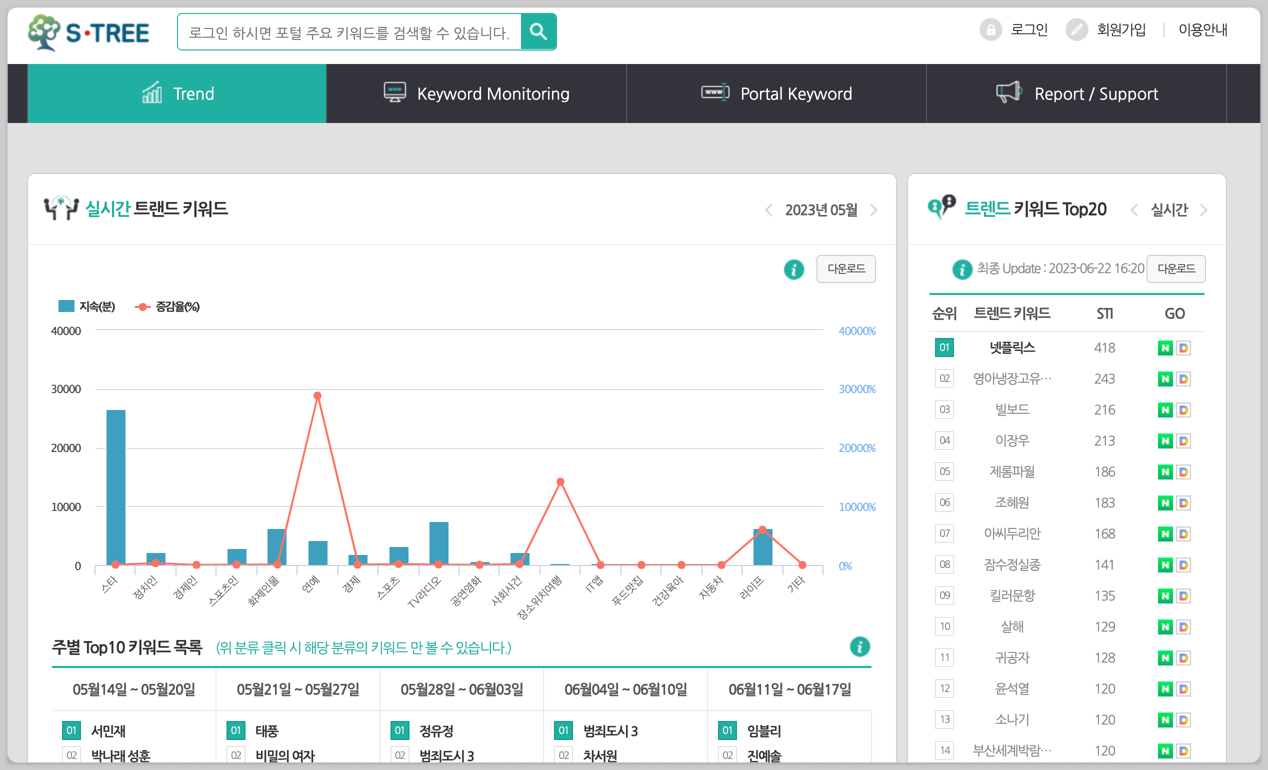Viewport: 1268px width, 770px height.
Task: Click right chevron next to 실시간
Action: (1203, 210)
